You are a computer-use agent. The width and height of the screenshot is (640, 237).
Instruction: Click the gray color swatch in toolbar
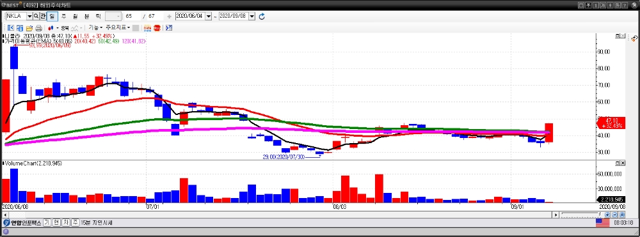pyautogui.click(x=136, y=28)
